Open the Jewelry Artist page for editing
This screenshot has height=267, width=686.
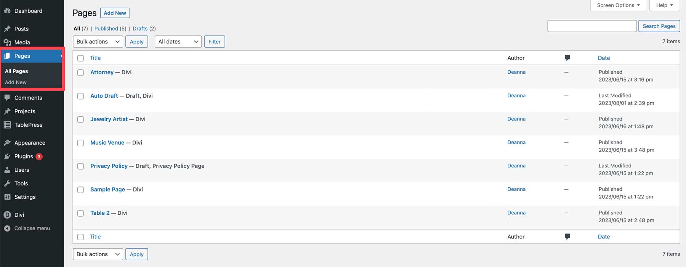[109, 119]
